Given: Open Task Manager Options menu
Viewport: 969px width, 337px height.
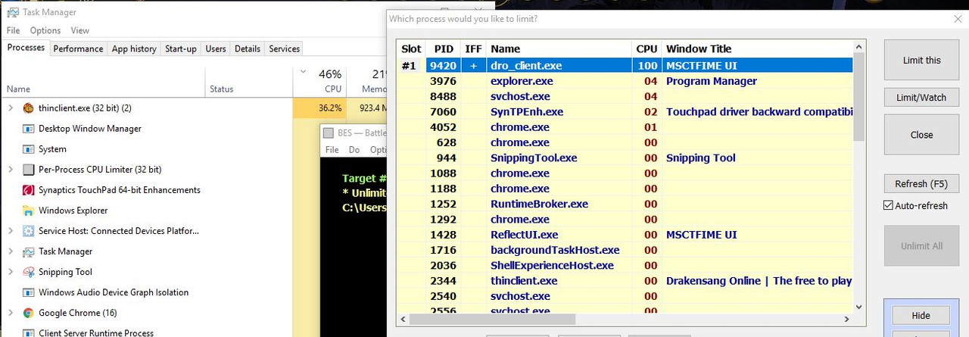Looking at the screenshot, I should tap(45, 30).
